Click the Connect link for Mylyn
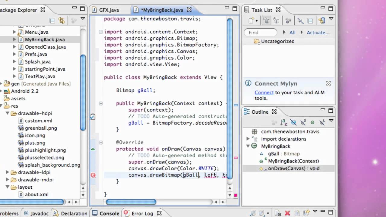386x217 pixels. (264, 93)
